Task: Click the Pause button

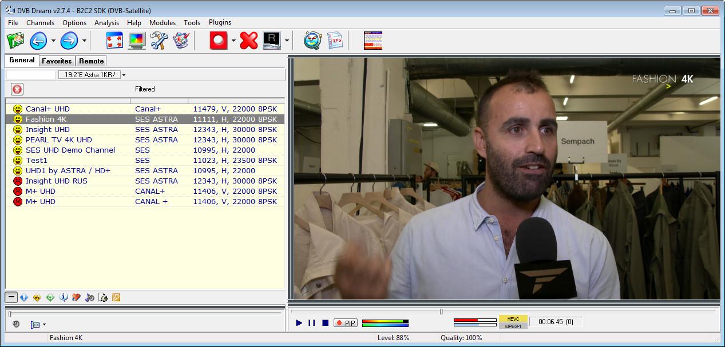Action: tap(312, 323)
